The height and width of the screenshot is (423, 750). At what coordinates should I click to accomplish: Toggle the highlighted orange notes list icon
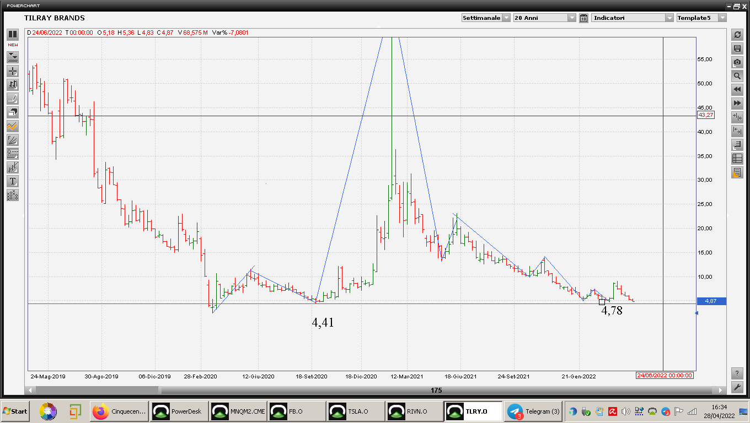pyautogui.click(x=737, y=172)
